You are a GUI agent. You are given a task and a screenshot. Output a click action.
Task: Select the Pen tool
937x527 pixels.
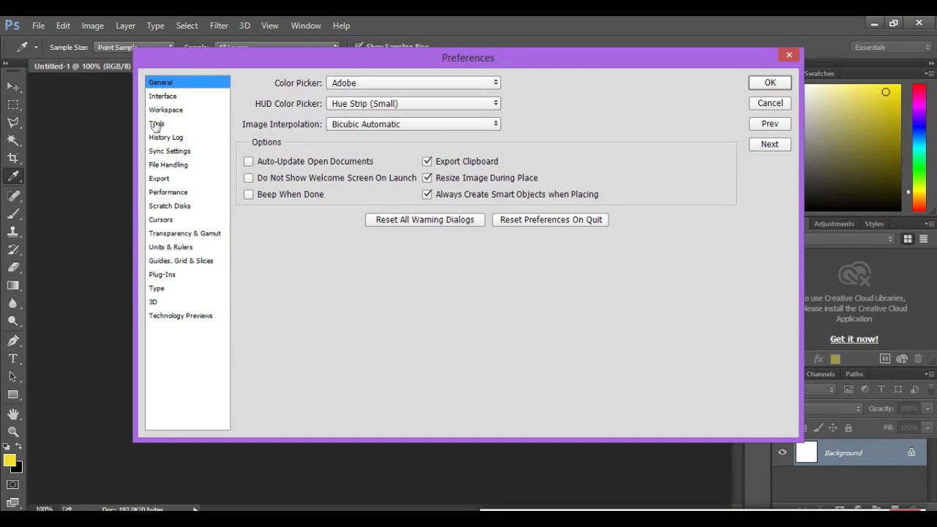pos(13,341)
